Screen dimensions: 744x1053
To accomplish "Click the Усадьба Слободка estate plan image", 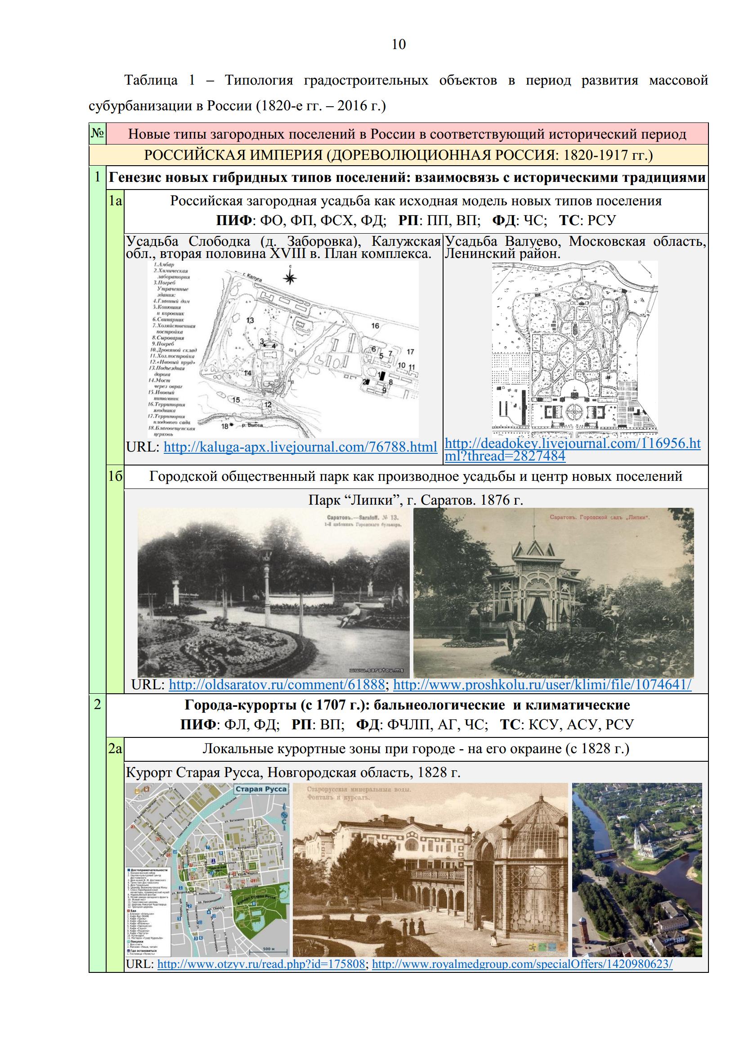I will pyautogui.click(x=282, y=349).
